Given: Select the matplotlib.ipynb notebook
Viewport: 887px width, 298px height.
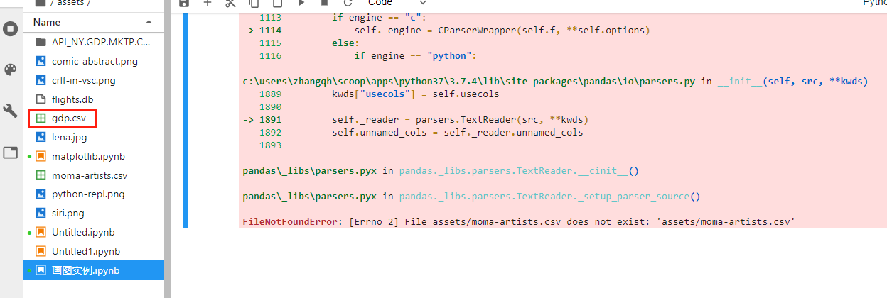Looking at the screenshot, I should [94, 156].
